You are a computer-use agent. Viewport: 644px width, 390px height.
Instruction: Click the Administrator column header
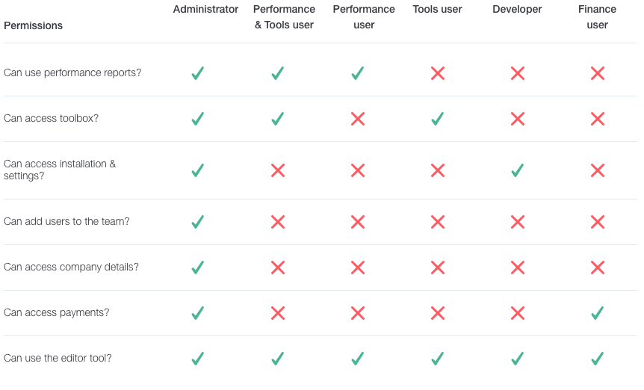tap(205, 10)
